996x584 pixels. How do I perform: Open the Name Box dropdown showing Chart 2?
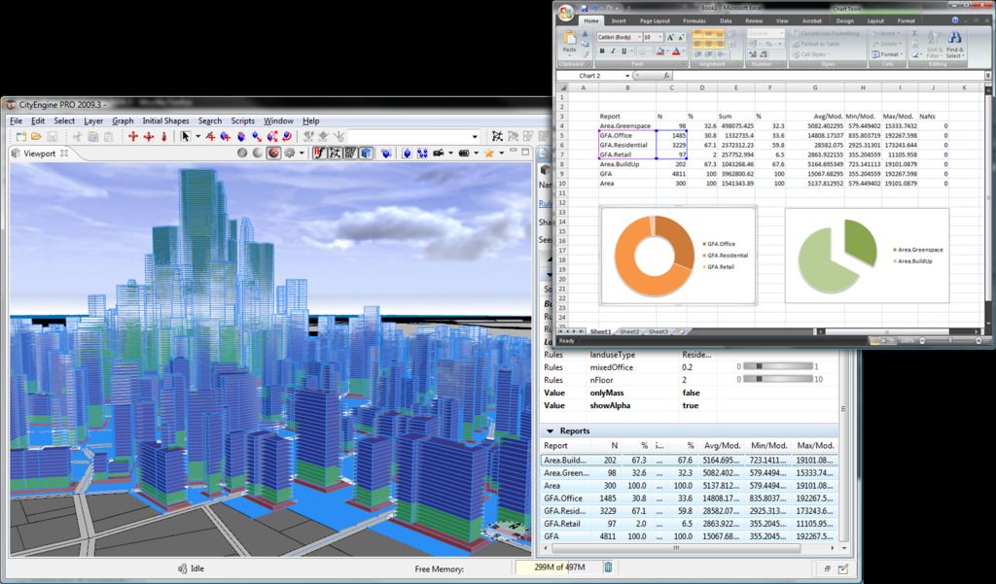[627, 75]
